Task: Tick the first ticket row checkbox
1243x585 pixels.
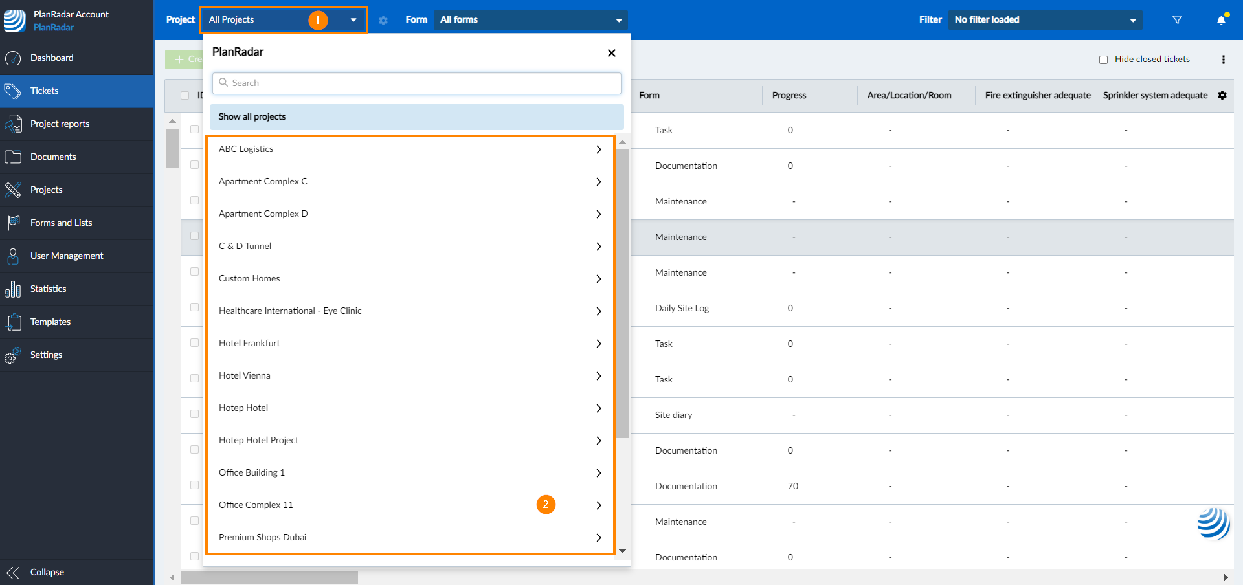Action: point(194,129)
